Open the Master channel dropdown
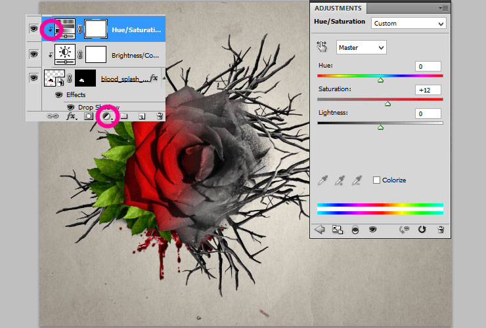486x328 pixels. [x=361, y=47]
